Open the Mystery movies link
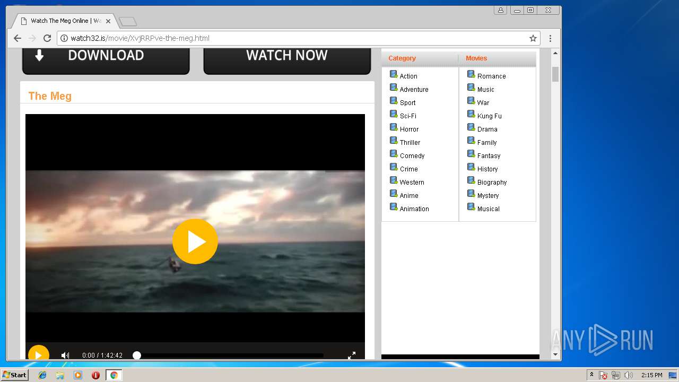 (488, 196)
